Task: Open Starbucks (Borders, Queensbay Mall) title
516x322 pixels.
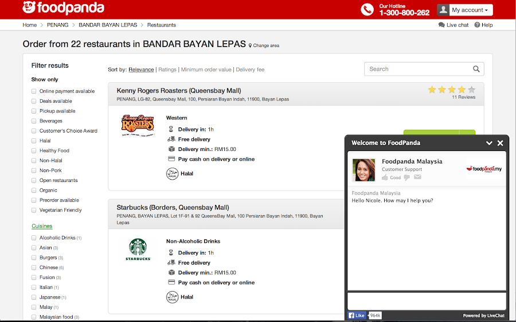Action: (173, 208)
